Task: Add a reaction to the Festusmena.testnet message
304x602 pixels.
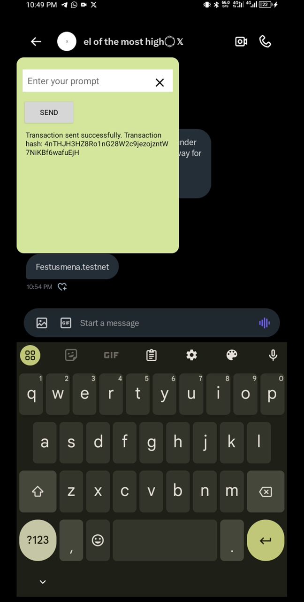Action: (x=62, y=287)
